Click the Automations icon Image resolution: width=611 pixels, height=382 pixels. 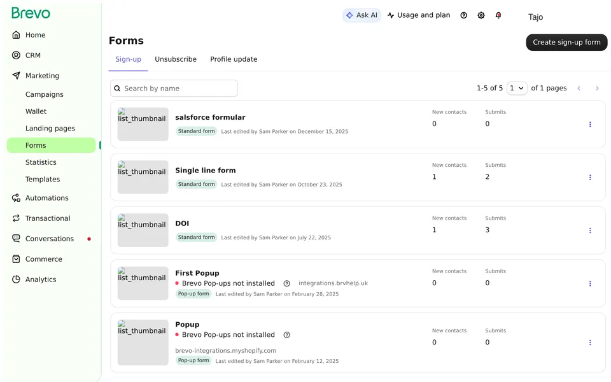(16, 198)
